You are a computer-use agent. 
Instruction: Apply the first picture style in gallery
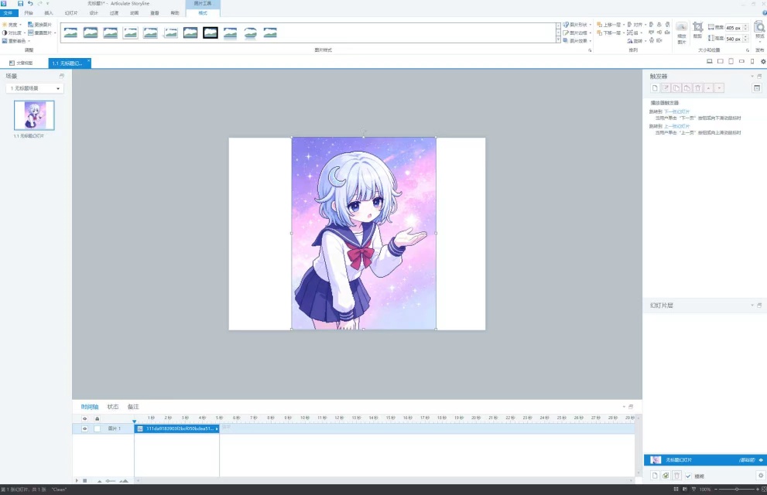click(70, 32)
